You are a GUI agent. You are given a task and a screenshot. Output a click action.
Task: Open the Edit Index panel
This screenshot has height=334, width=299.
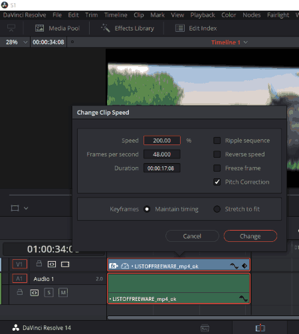196,28
